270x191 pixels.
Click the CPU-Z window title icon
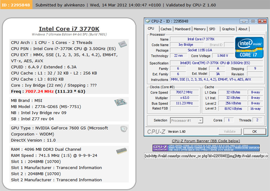point(148,21)
